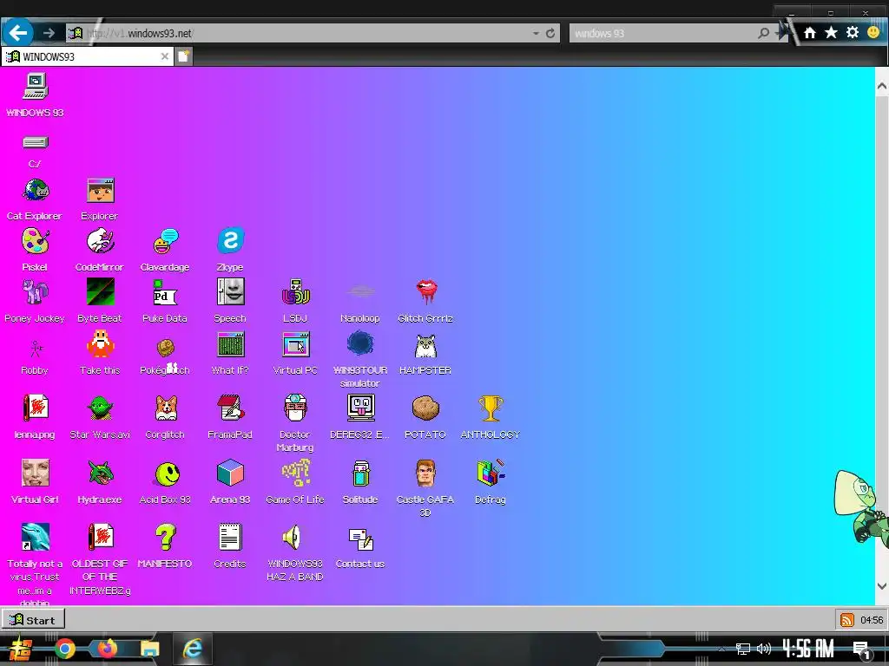
Task: Launch the Piskel paint app
Action: click(35, 242)
